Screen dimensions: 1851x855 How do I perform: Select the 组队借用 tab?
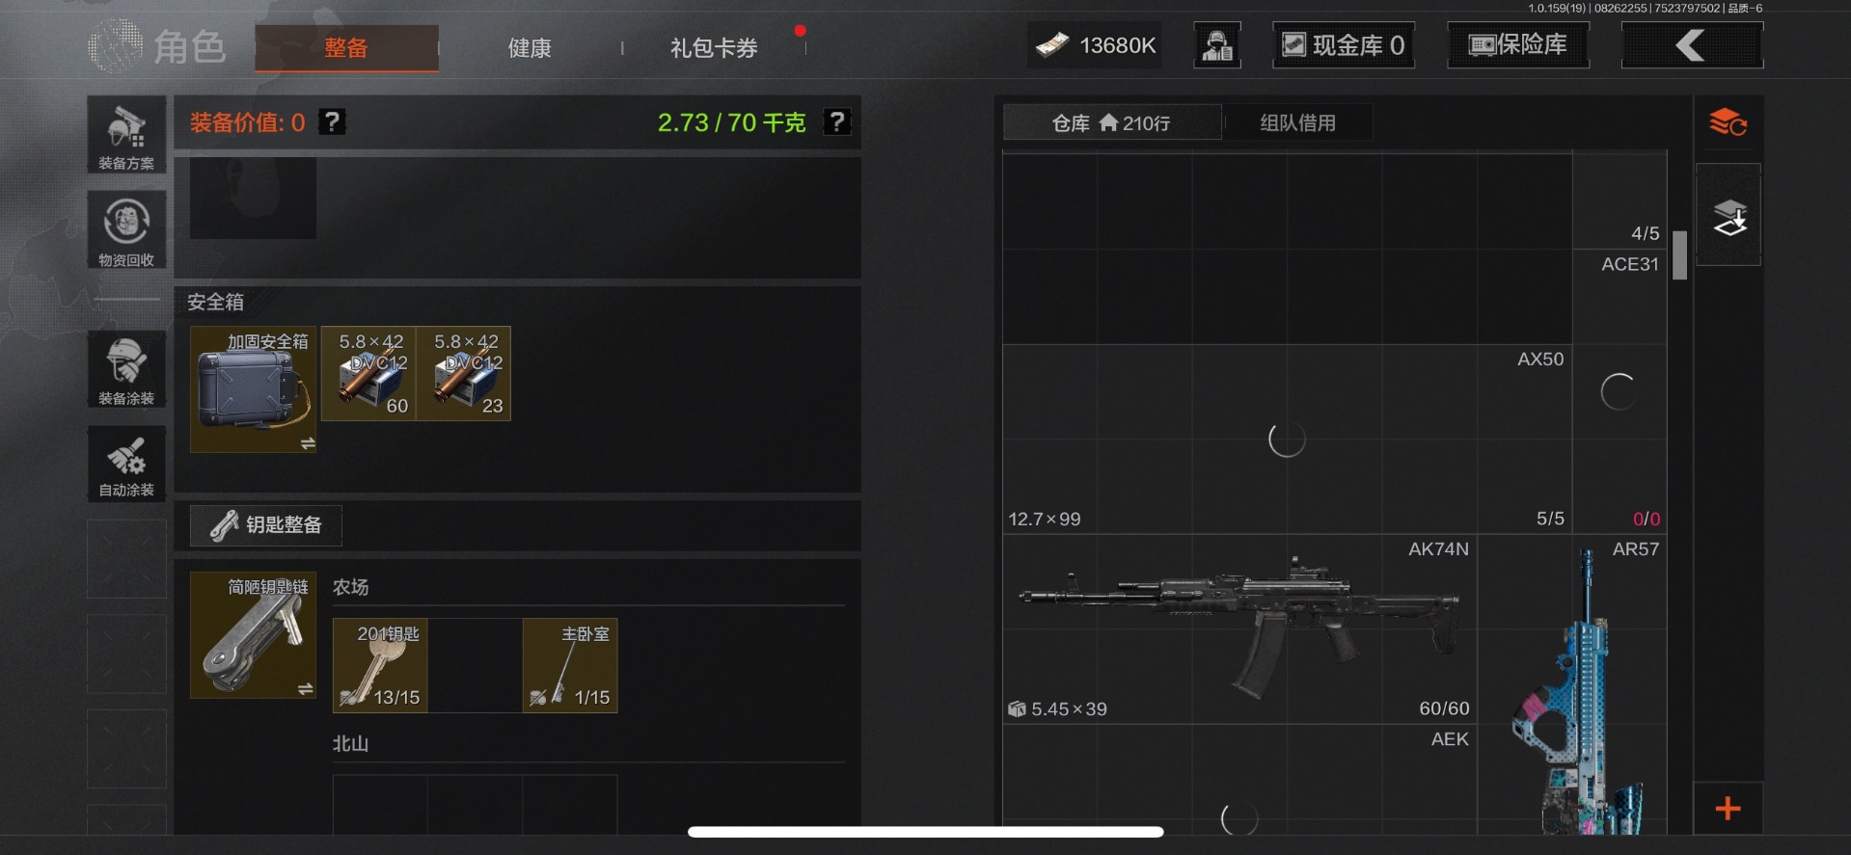click(x=1297, y=122)
